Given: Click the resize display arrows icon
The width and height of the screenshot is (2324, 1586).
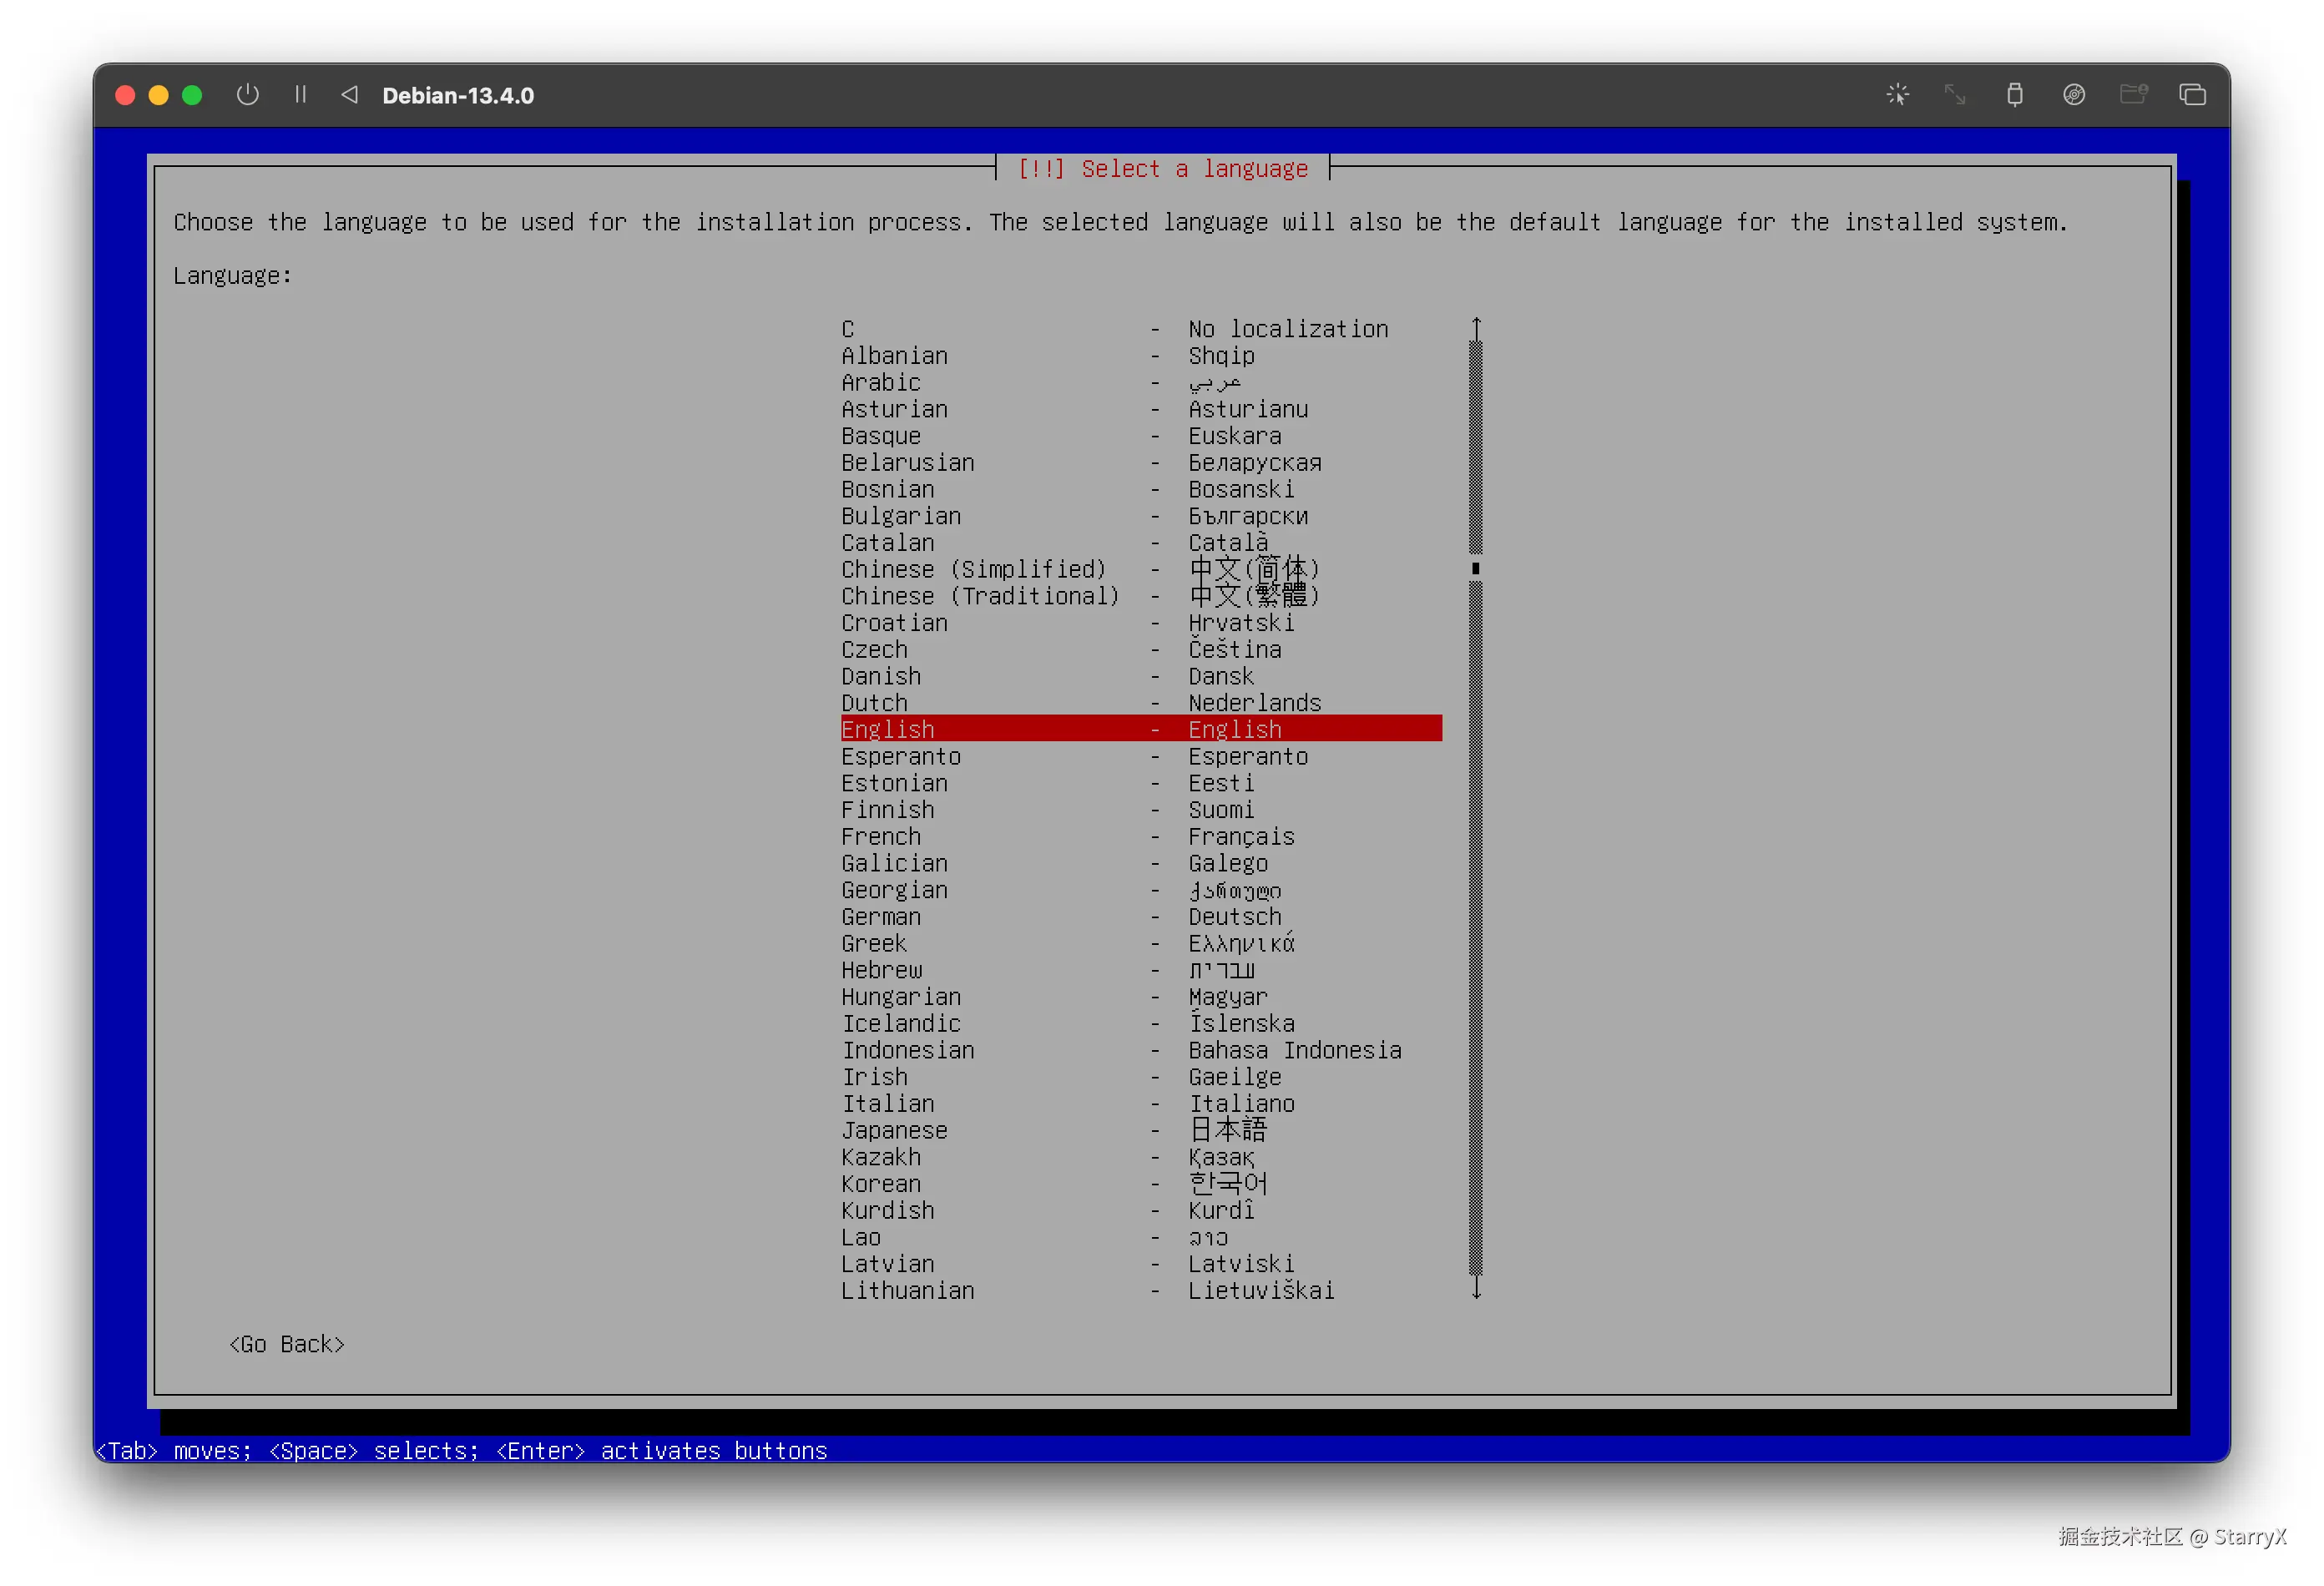Looking at the screenshot, I should pos(1954,95).
